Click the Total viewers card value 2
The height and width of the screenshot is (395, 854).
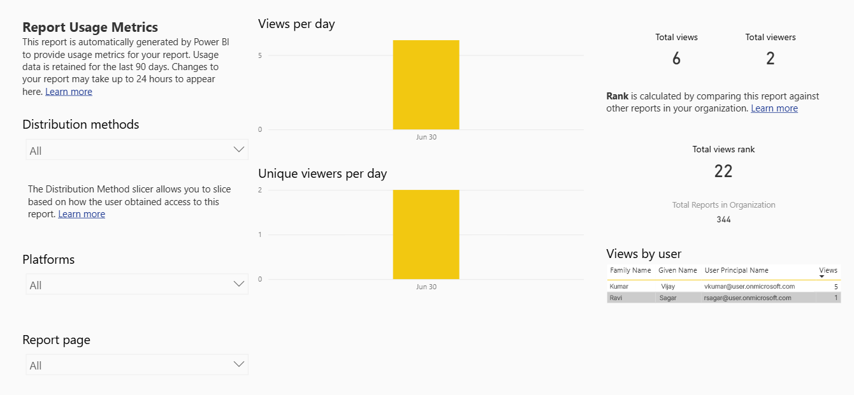[770, 59]
